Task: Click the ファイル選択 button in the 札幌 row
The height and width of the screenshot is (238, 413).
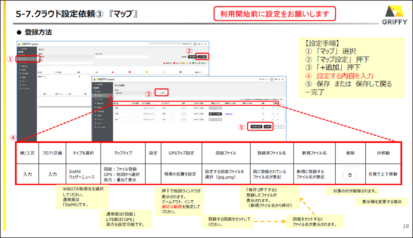Action: pyautogui.click(x=215, y=114)
